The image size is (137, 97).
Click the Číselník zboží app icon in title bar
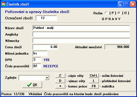[x=3, y=4]
